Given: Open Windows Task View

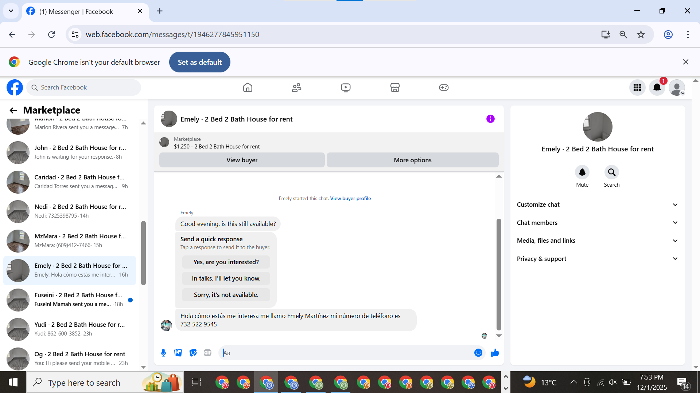Looking at the screenshot, I should coord(197,382).
